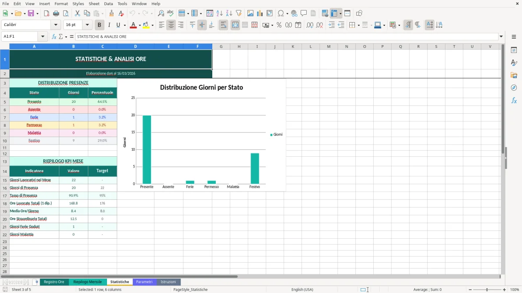Viewport: 522px width, 293px height.
Task: Toggle Center Horizontally alignment
Action: 171,25
